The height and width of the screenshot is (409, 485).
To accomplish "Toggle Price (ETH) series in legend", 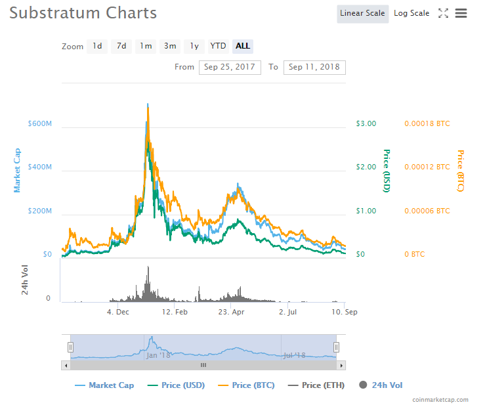I will [316, 385].
